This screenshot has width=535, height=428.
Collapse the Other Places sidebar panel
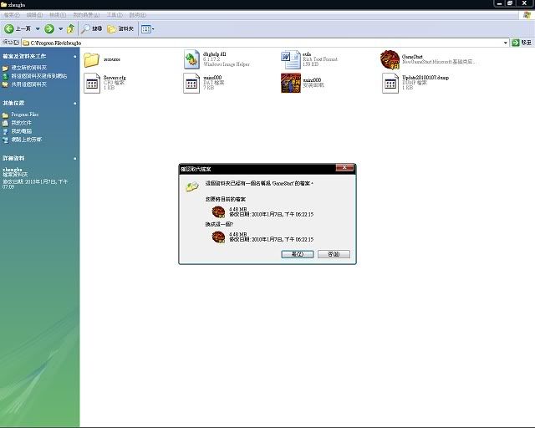[74, 103]
